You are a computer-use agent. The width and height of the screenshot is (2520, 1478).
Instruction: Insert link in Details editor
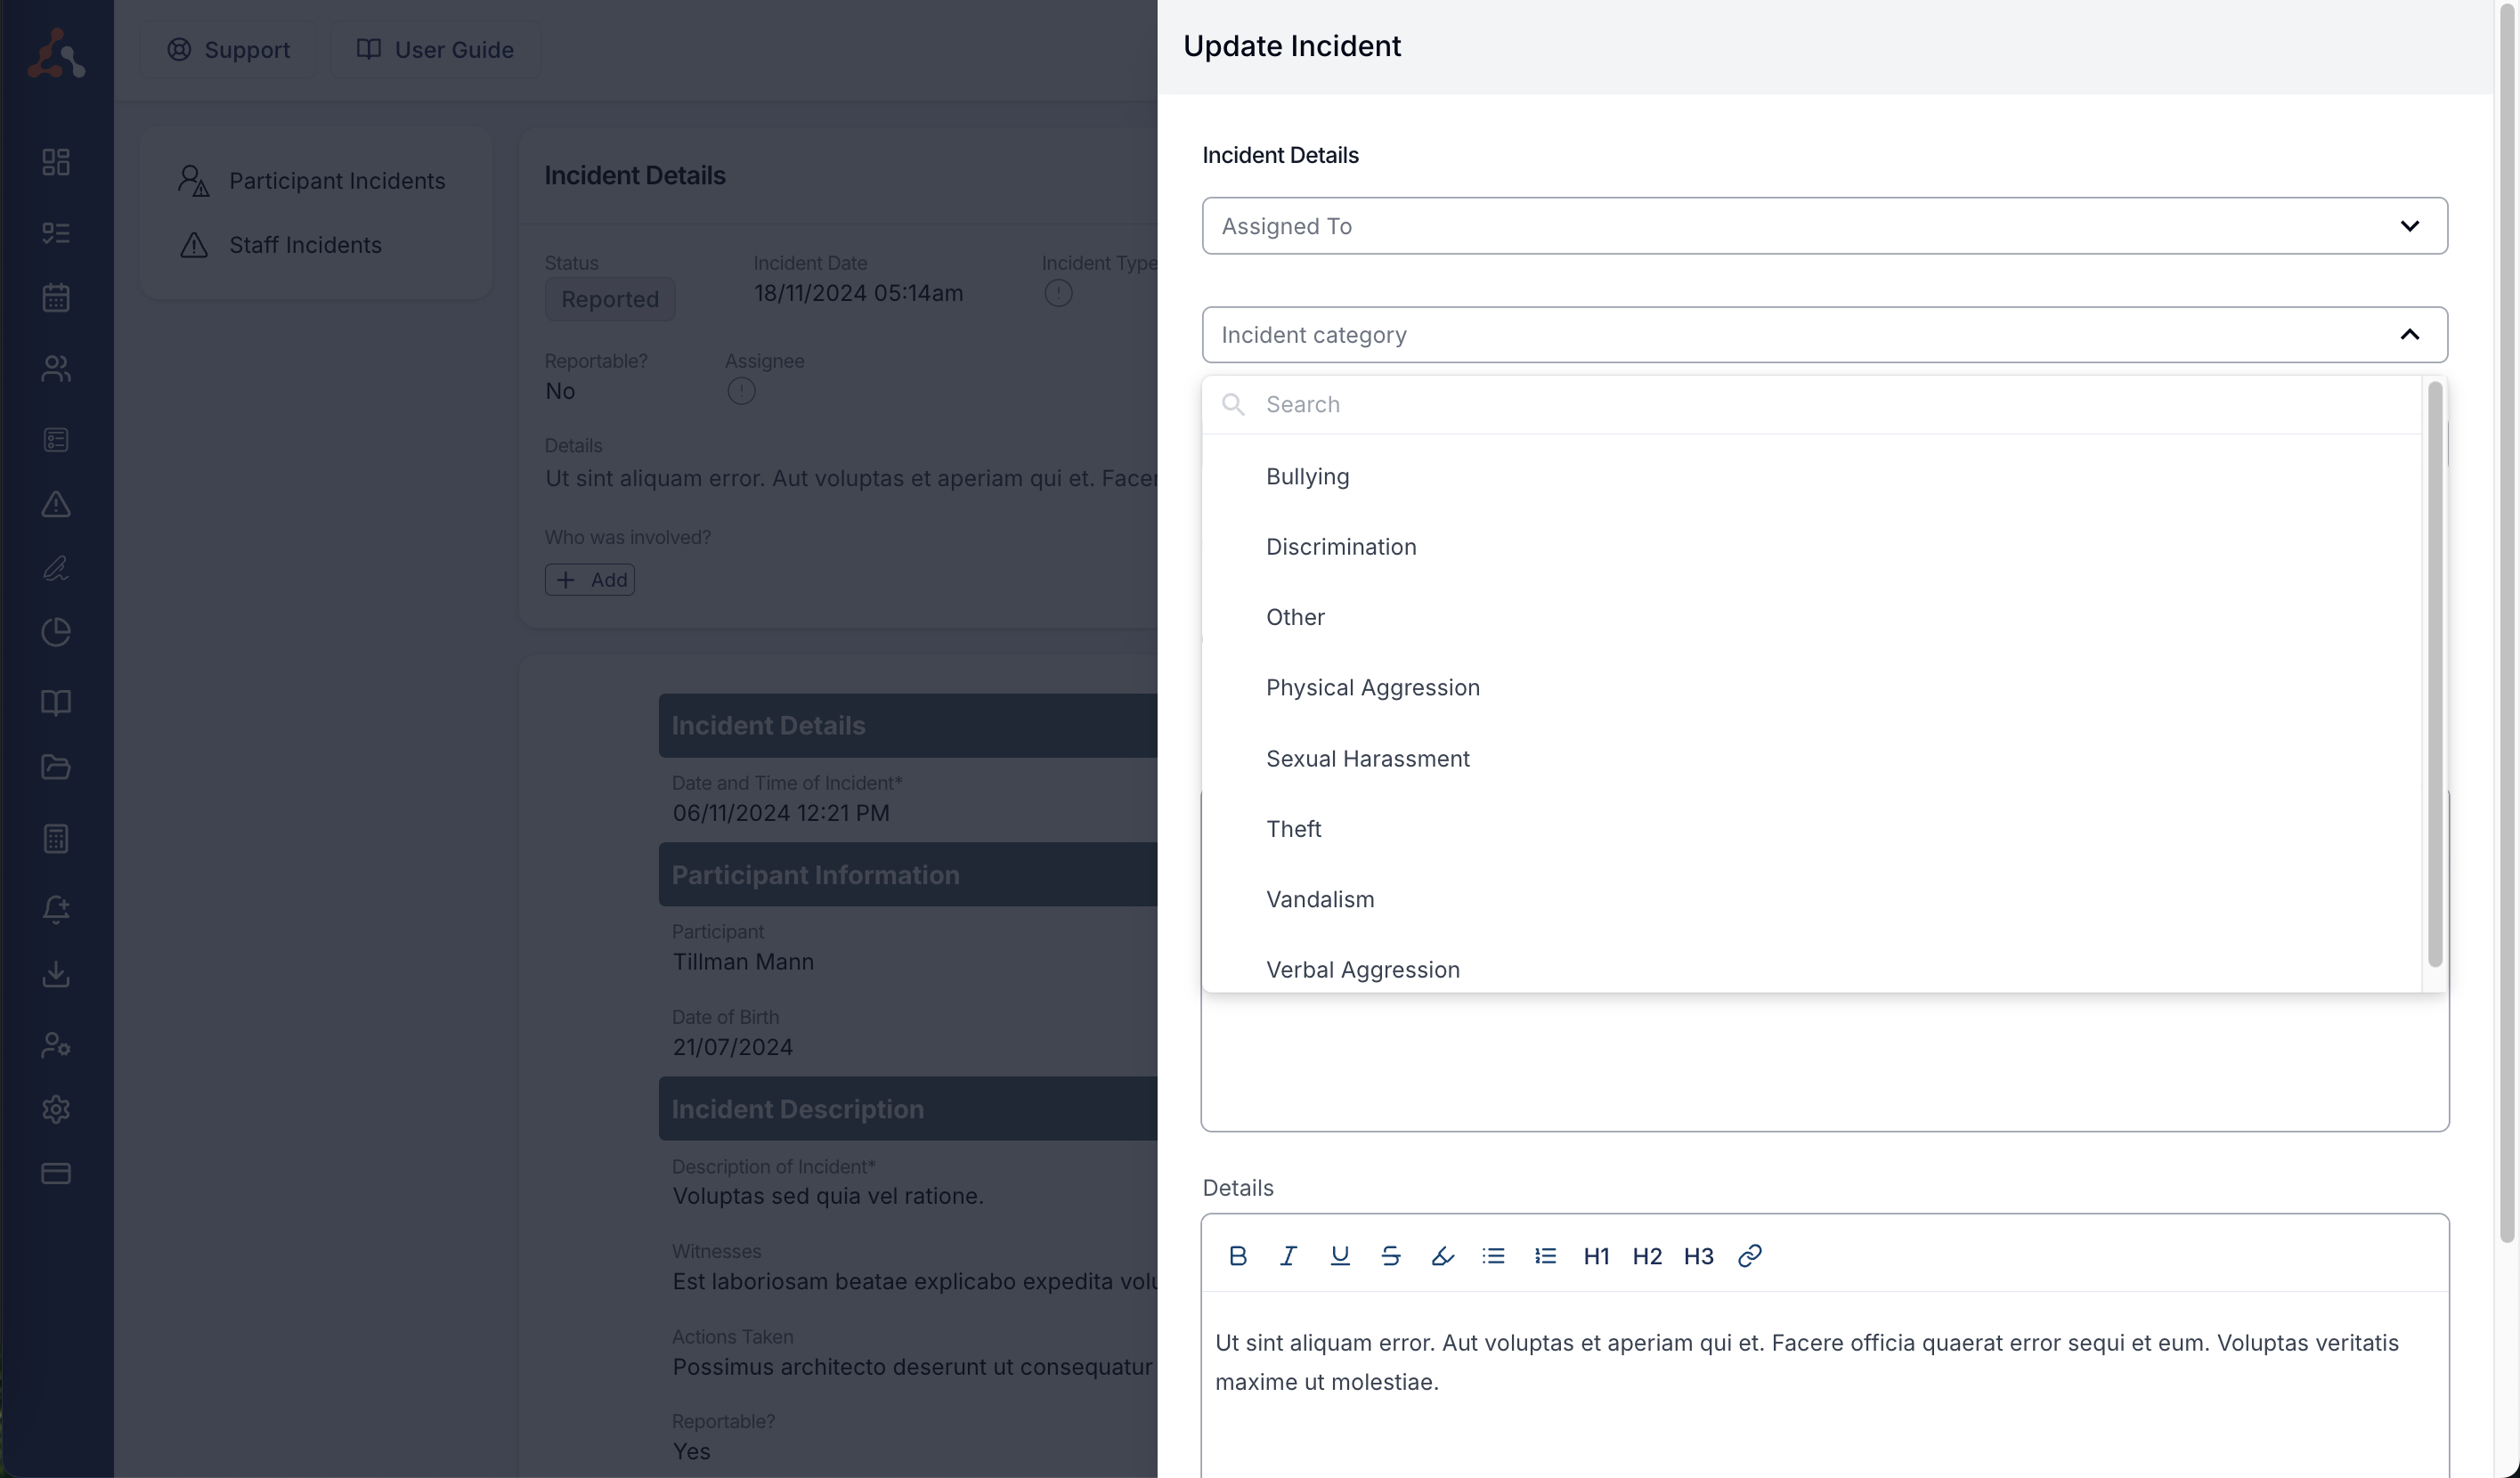(x=1750, y=1256)
